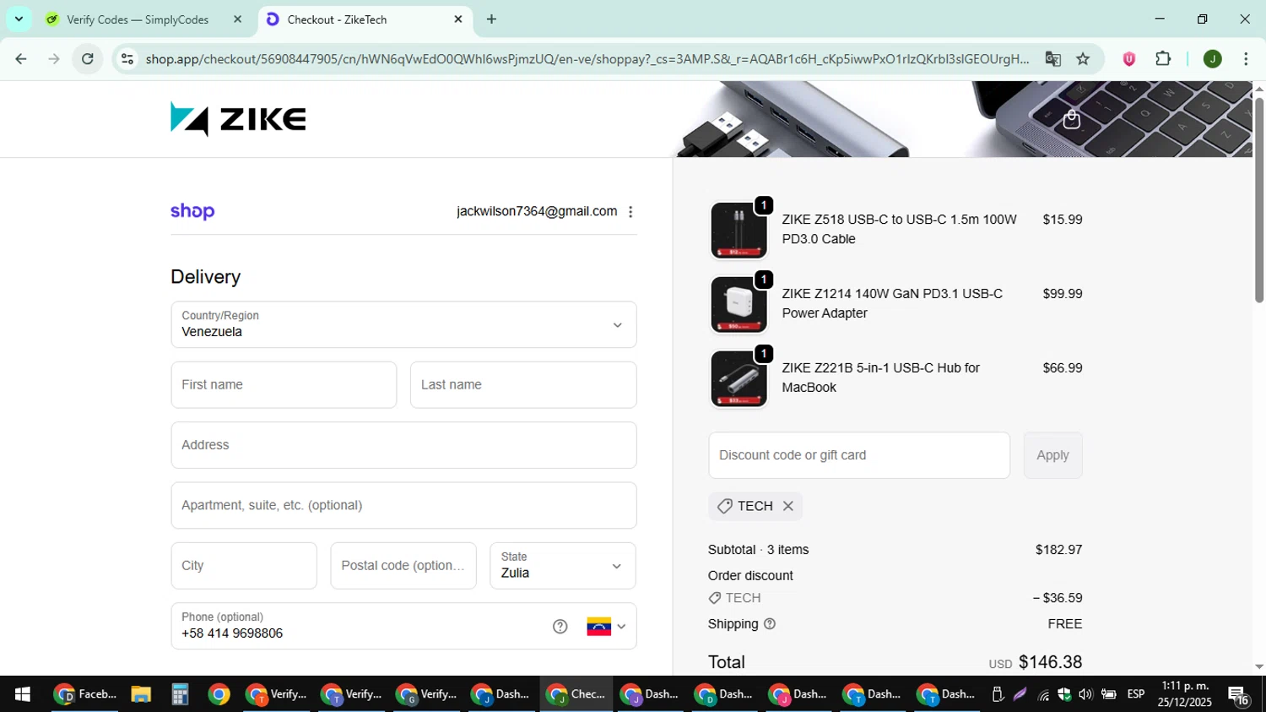Click the Subtotal · 3 items text
This screenshot has height=712, width=1266.
758,550
